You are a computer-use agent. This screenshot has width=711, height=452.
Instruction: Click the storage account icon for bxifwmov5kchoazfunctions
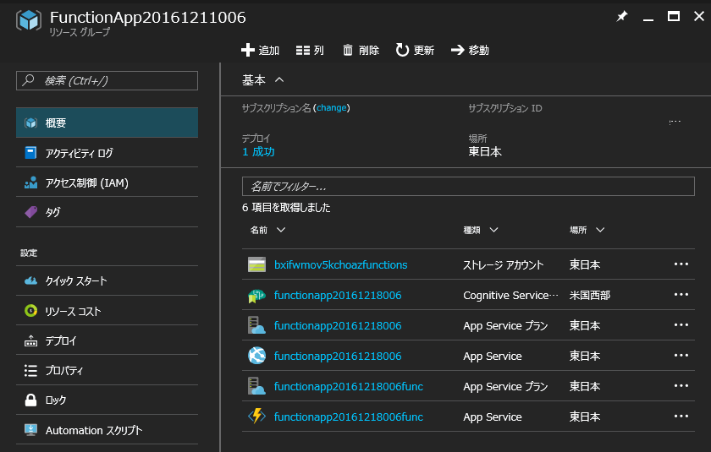pos(256,264)
